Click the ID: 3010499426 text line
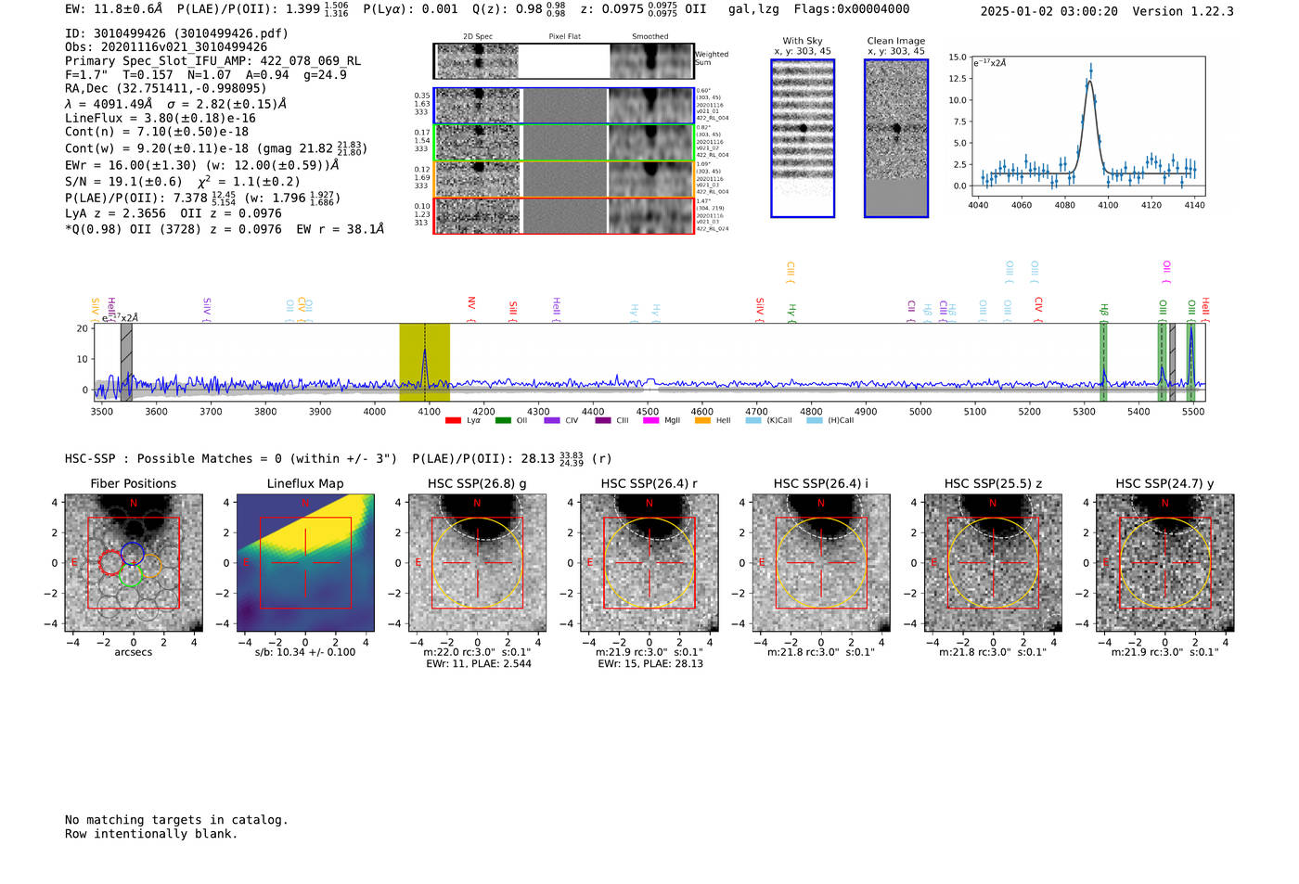The image size is (1299, 884). pos(176,33)
